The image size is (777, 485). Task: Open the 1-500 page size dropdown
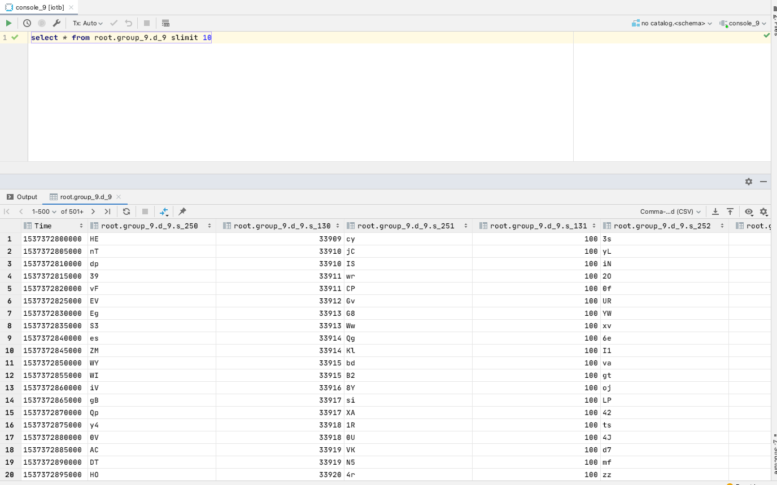(45, 211)
